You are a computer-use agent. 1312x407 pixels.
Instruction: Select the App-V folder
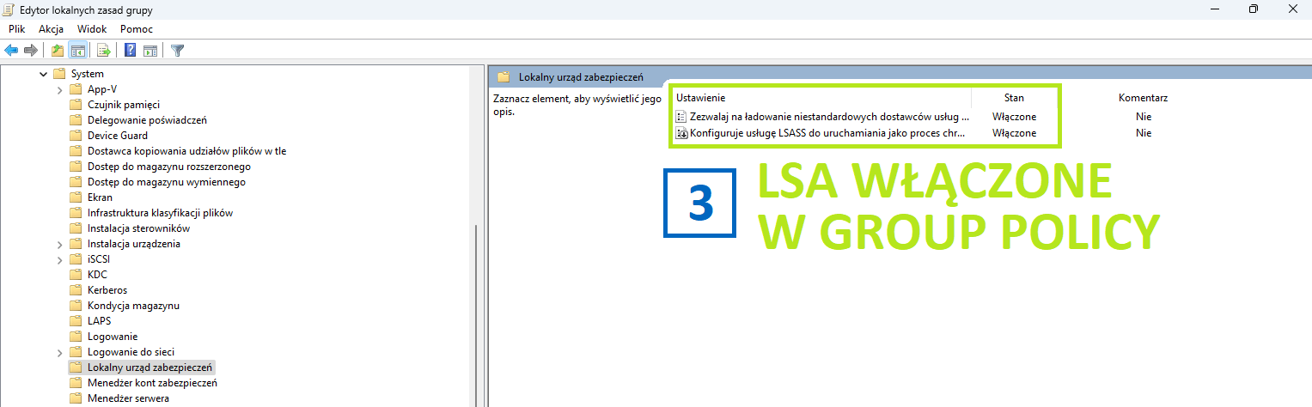pyautogui.click(x=102, y=89)
